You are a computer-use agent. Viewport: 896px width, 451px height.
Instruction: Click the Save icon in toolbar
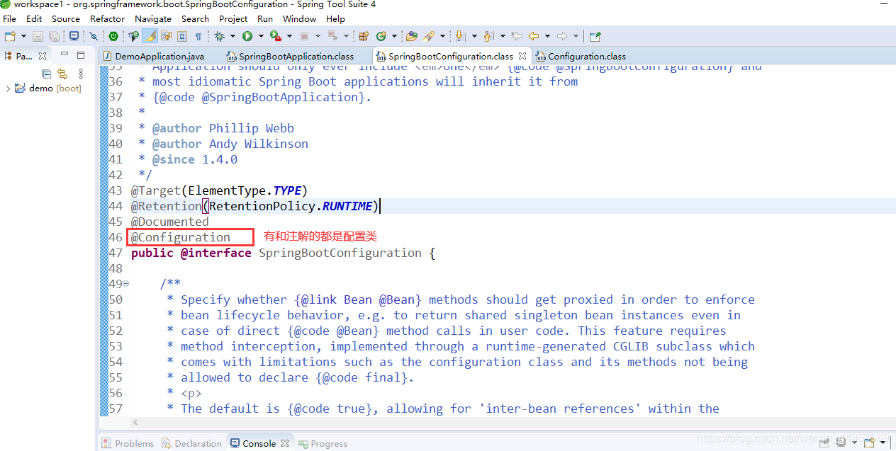coord(38,36)
